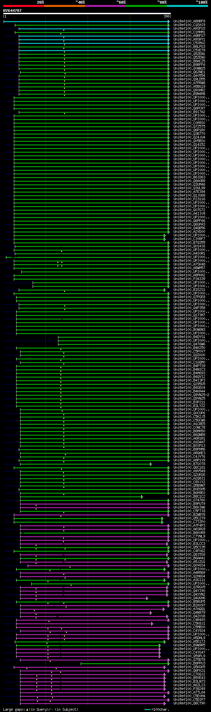Image resolution: width=211 pixels, height=712 pixels.
Task: Click the UniRef100_A7E394 hit label
Action: pos(189,192)
